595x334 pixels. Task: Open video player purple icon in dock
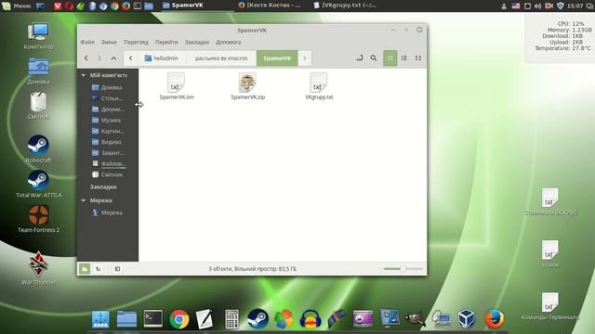tap(363, 319)
